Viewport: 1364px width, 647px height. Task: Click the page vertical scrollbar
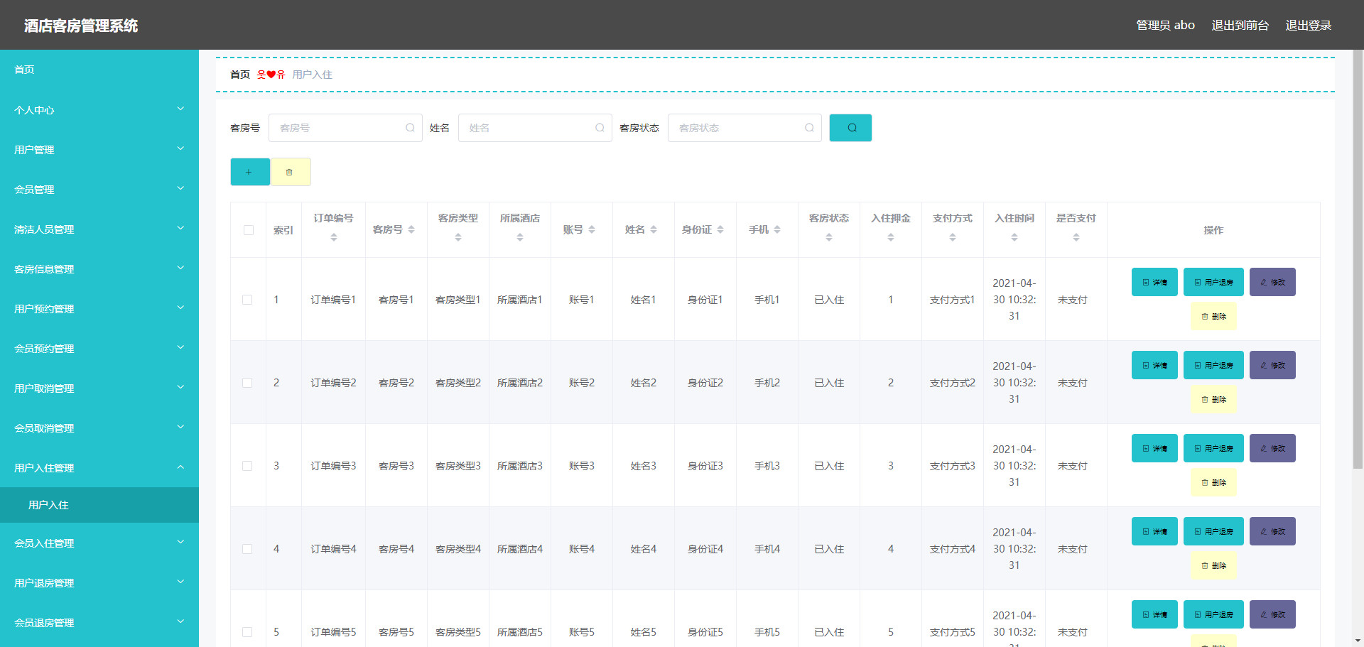point(1358,259)
